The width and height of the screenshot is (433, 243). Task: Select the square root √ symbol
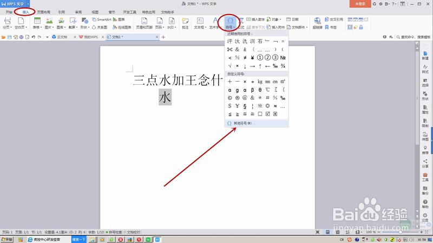pos(229,66)
